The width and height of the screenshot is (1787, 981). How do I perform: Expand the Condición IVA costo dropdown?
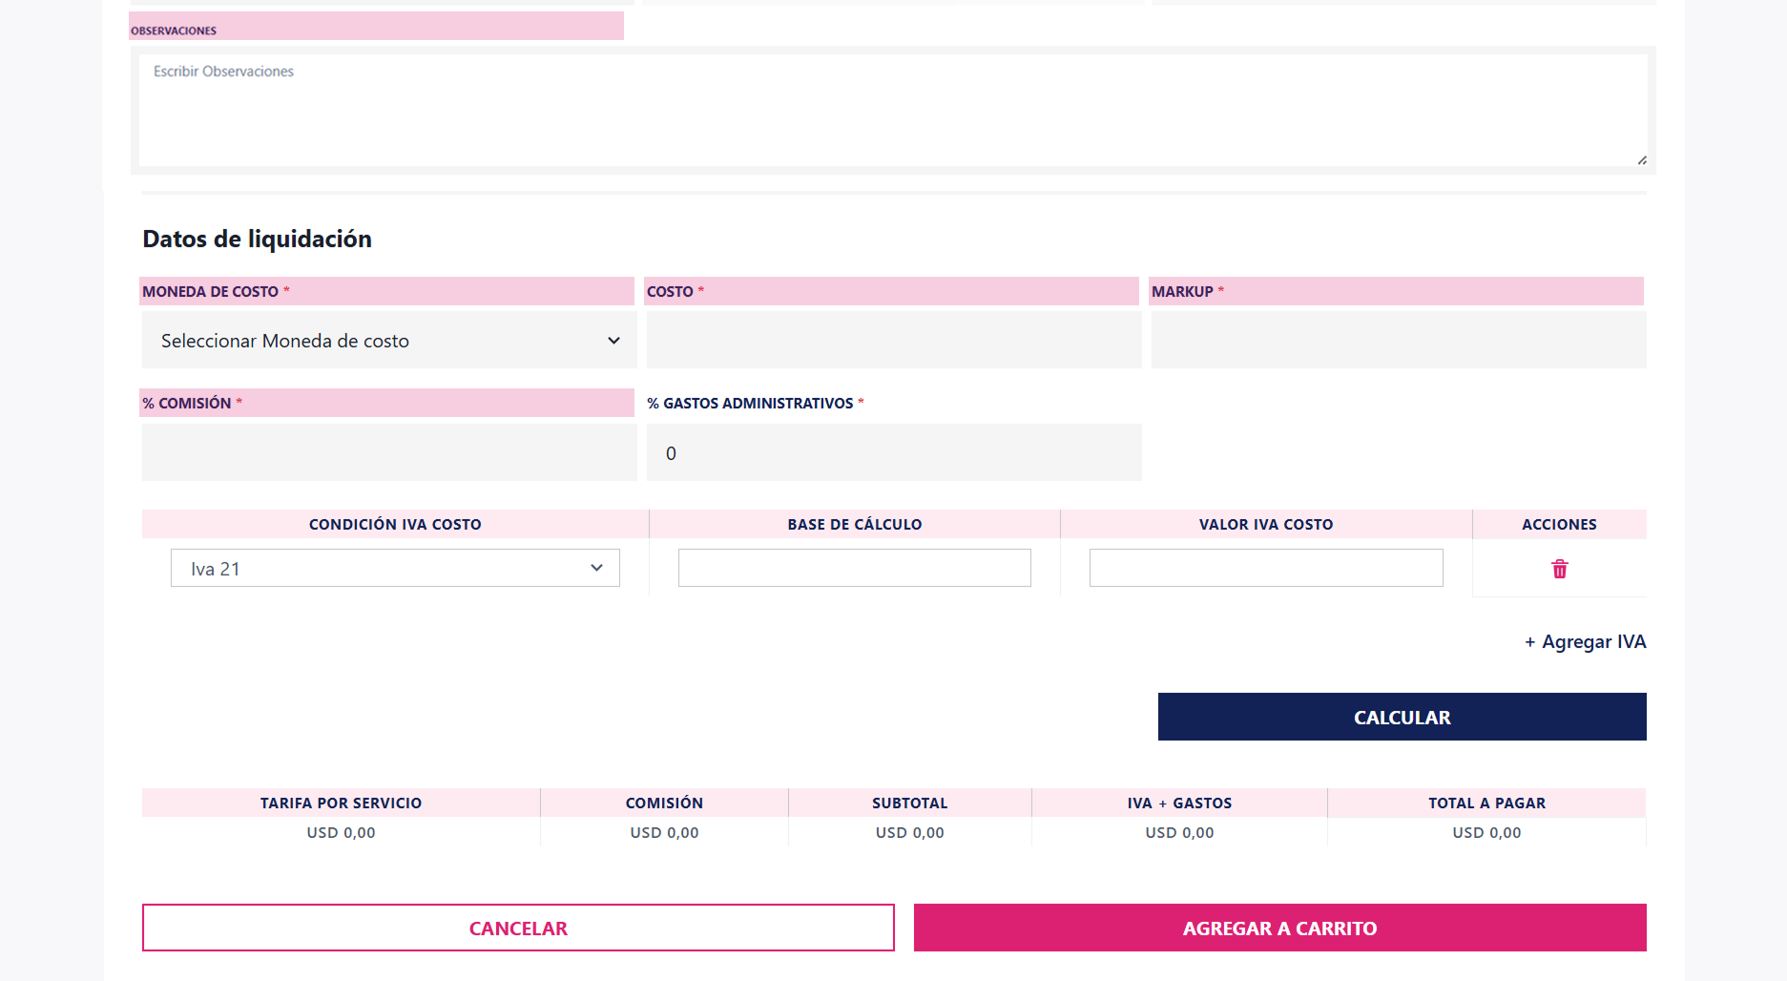[395, 569]
